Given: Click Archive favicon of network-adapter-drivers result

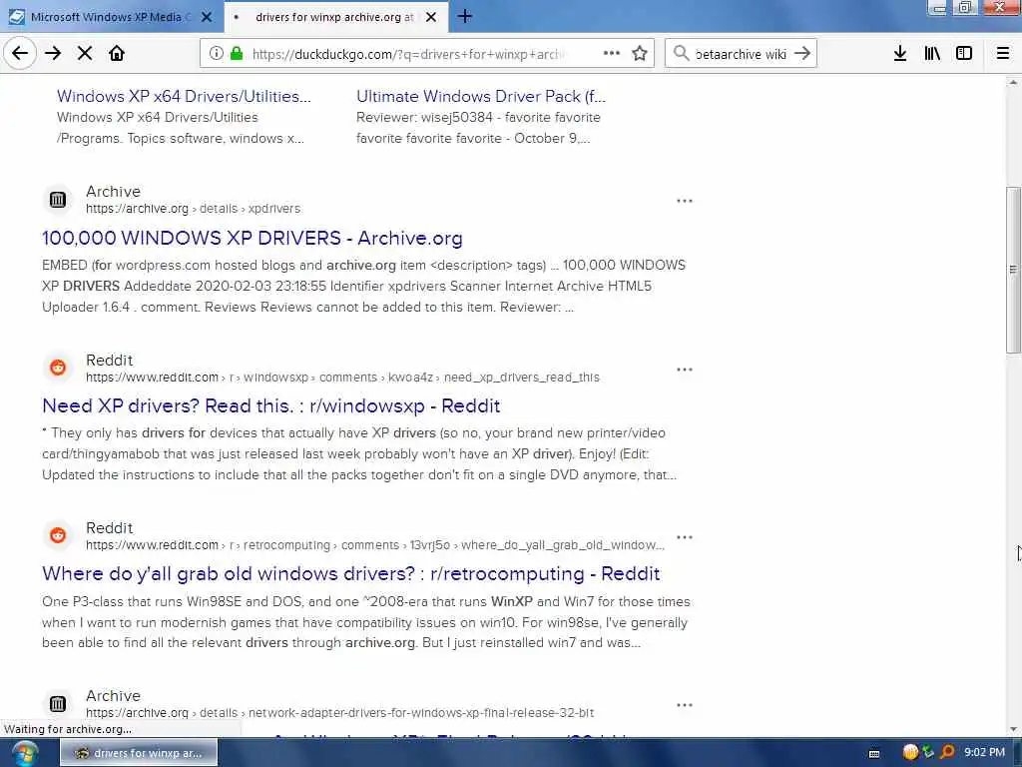Looking at the screenshot, I should [x=57, y=704].
